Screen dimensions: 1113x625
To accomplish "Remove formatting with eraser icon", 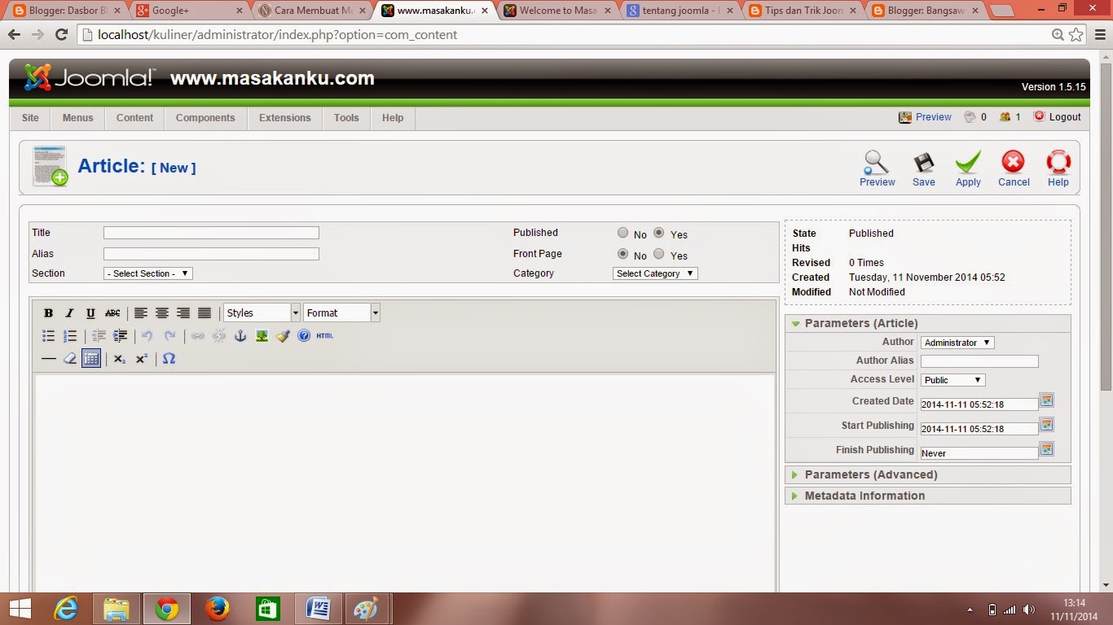I will (69, 358).
